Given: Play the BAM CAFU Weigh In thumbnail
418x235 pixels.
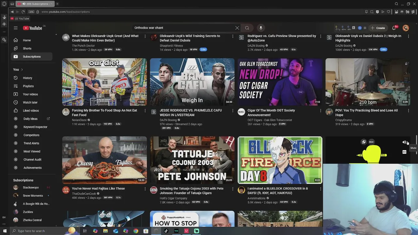Looking at the screenshot, I should [x=192, y=82].
